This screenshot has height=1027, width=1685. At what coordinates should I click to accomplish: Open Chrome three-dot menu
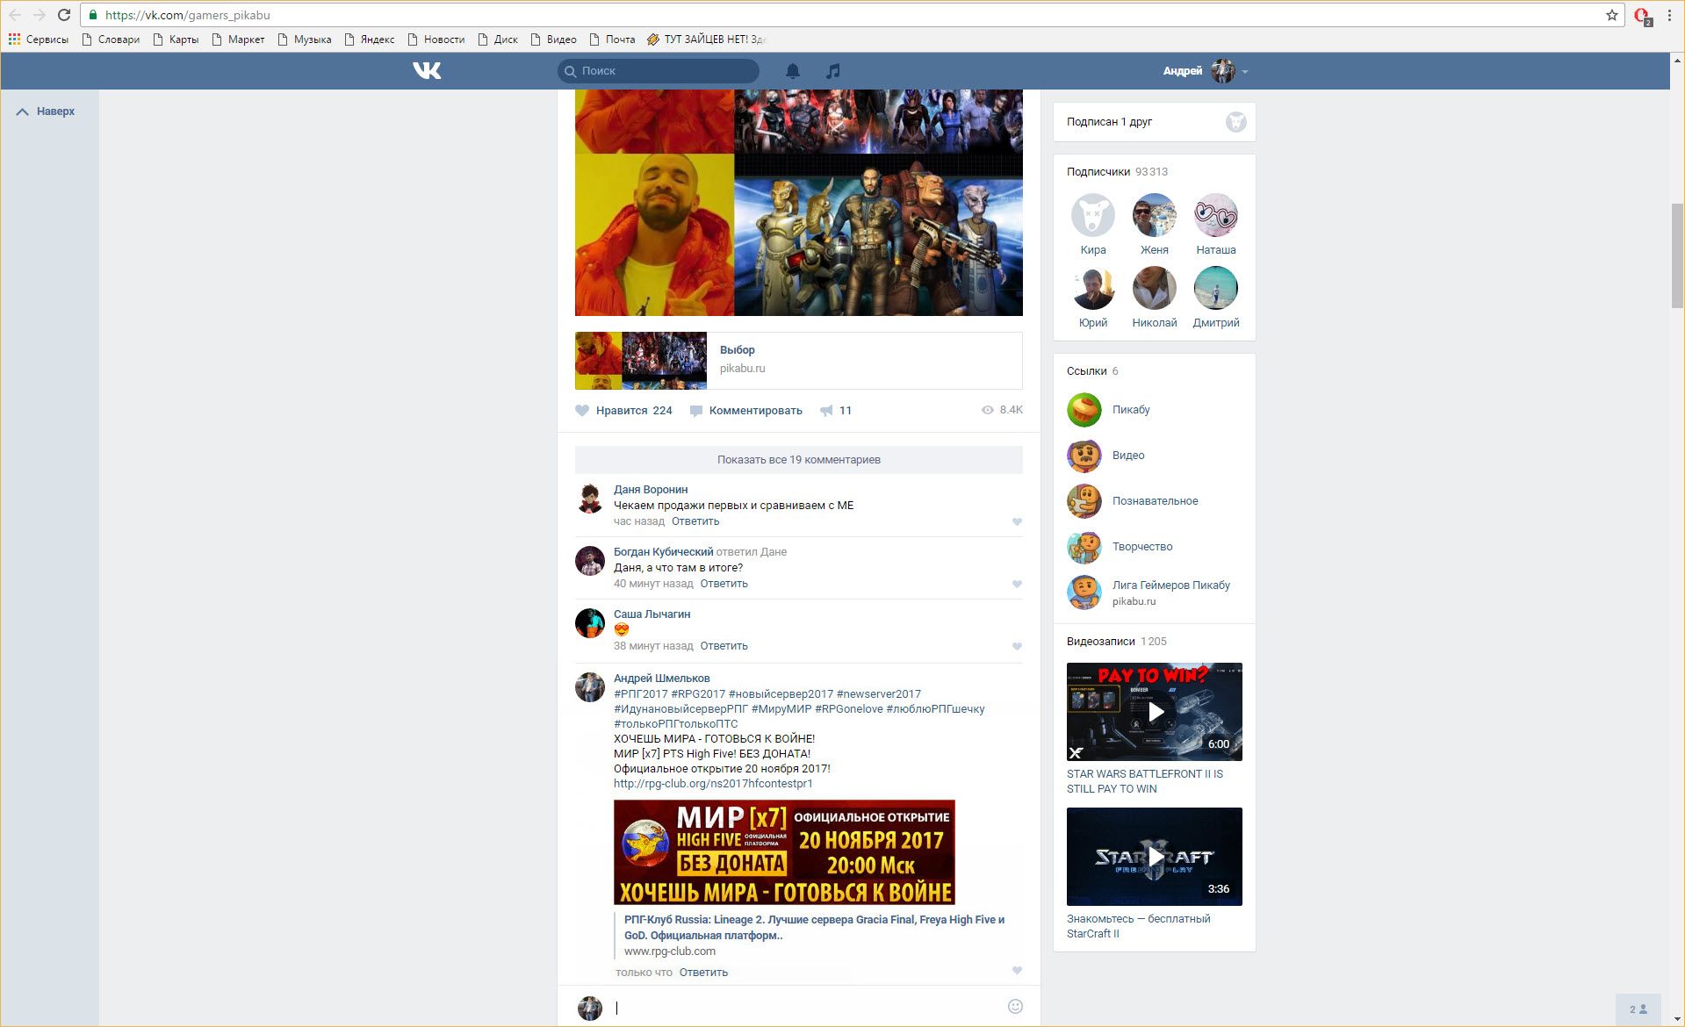[x=1669, y=15]
